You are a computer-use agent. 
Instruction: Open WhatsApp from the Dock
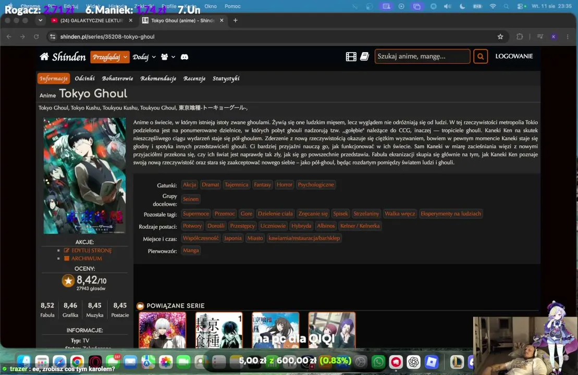point(378,362)
